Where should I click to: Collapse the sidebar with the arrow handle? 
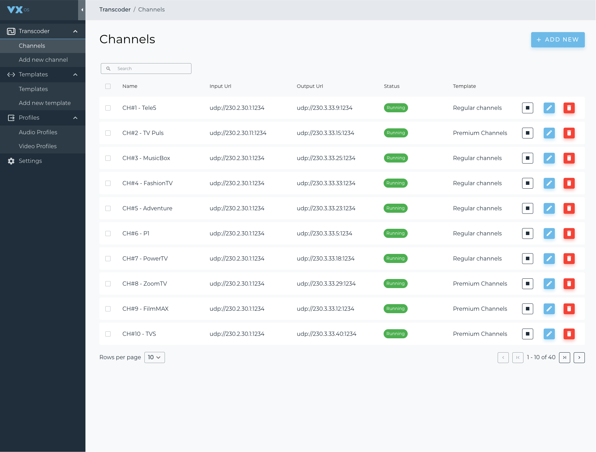point(82,10)
